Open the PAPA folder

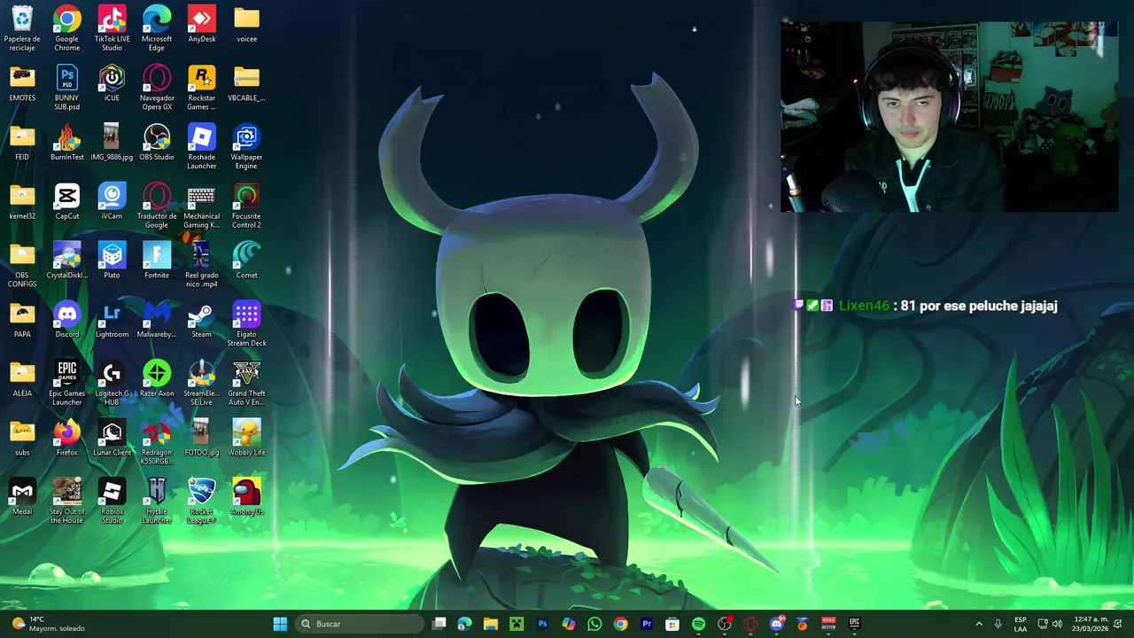click(22, 320)
